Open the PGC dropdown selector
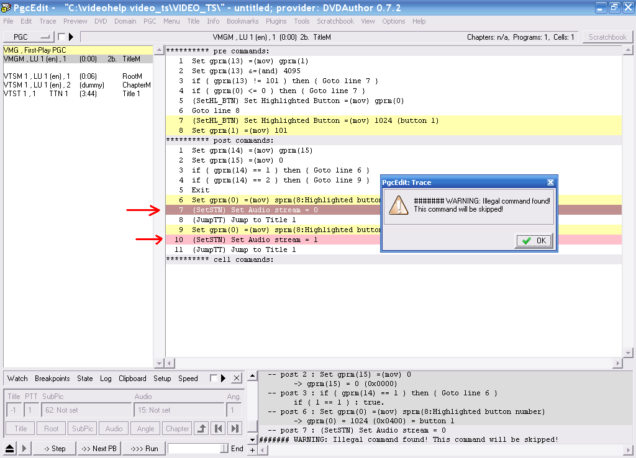 click(x=29, y=37)
